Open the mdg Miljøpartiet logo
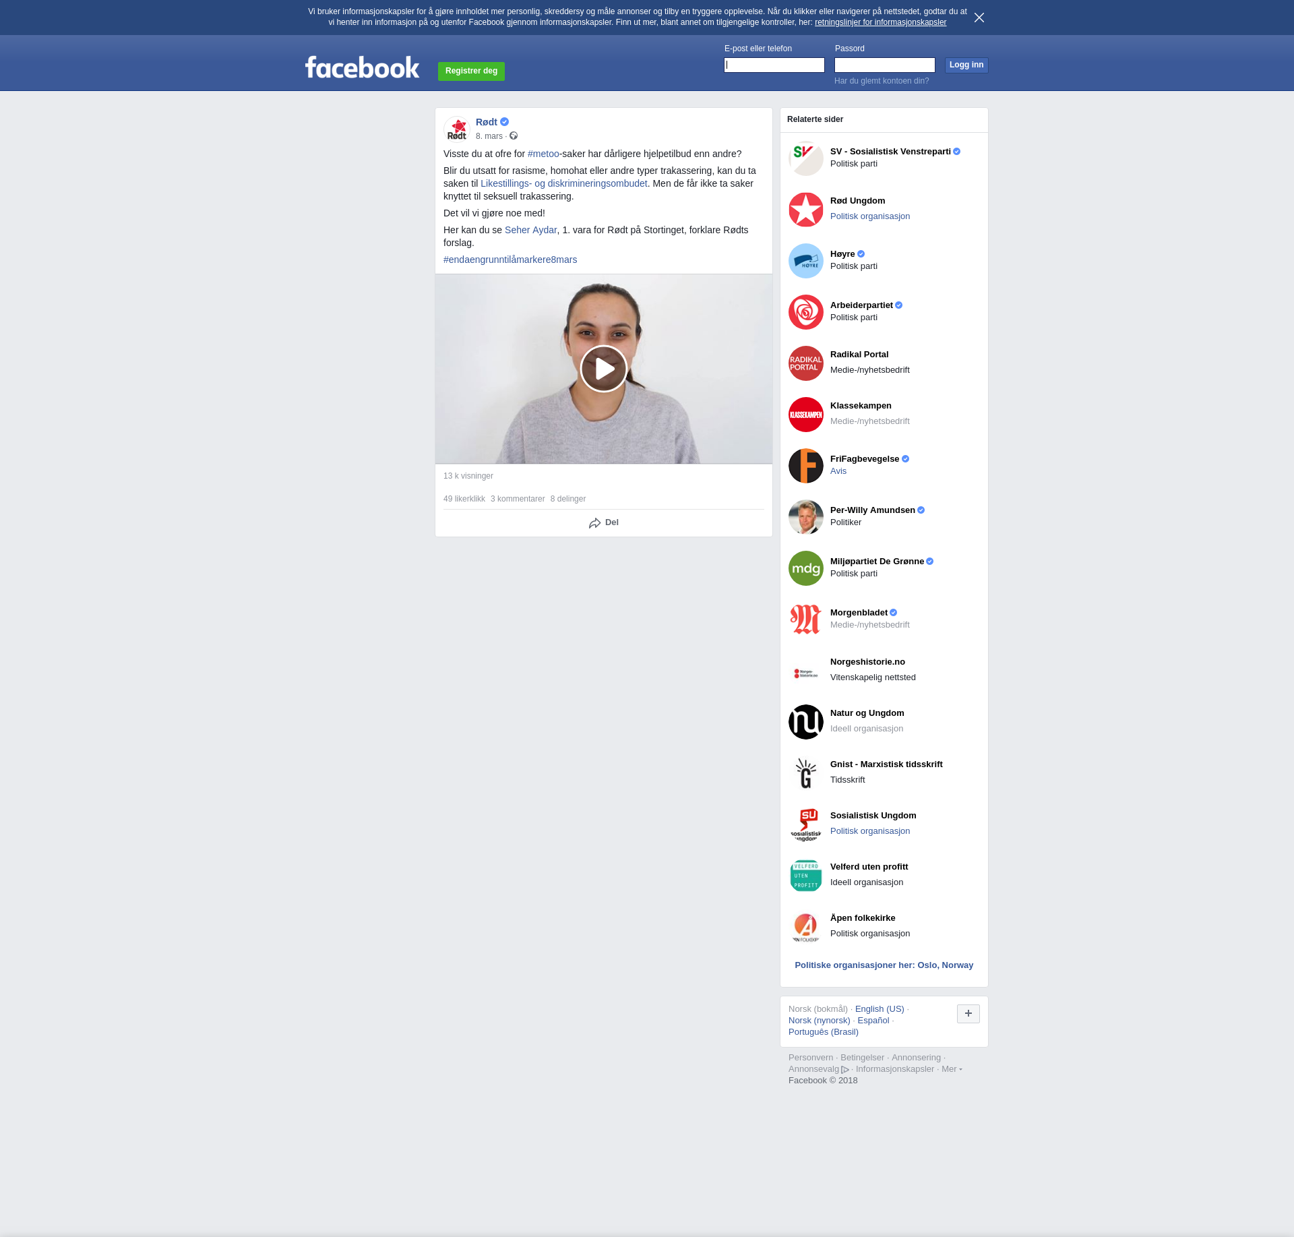The image size is (1294, 1237). 806,568
